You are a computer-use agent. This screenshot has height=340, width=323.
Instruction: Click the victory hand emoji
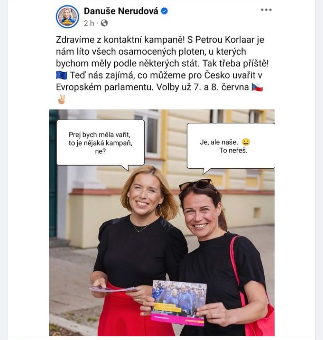tap(62, 99)
